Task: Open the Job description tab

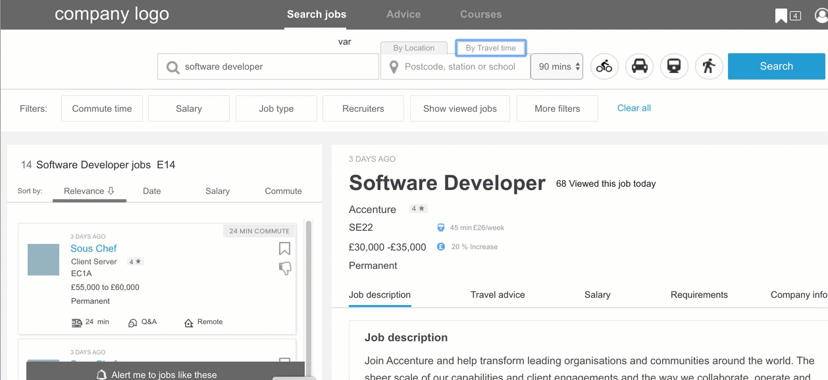Action: click(x=380, y=295)
